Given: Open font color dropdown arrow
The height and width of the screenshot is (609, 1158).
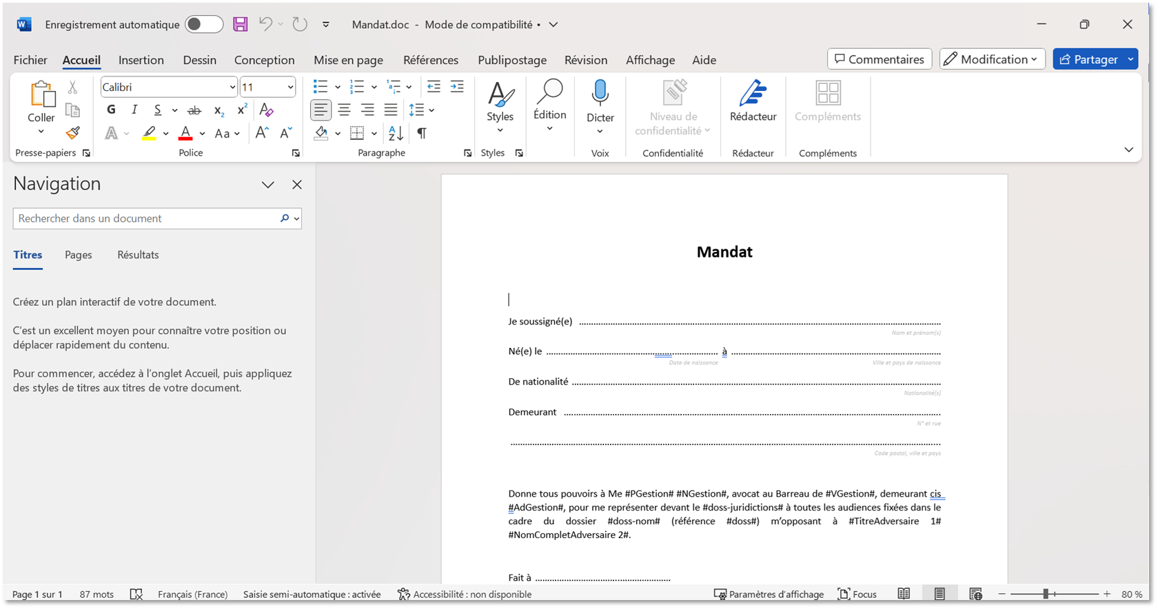Looking at the screenshot, I should coord(202,134).
